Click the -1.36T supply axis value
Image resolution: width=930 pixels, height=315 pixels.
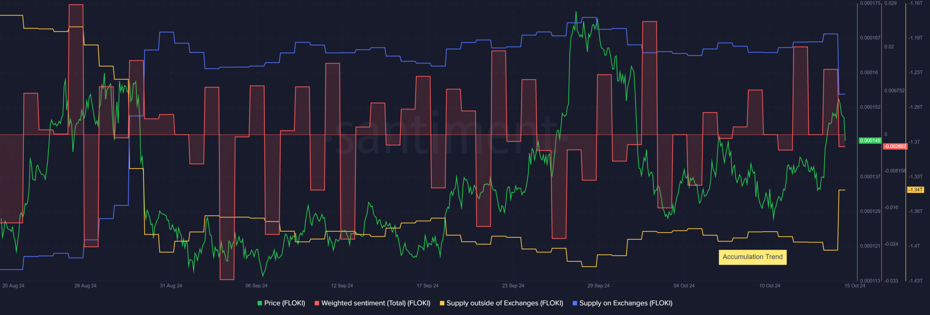coord(915,211)
